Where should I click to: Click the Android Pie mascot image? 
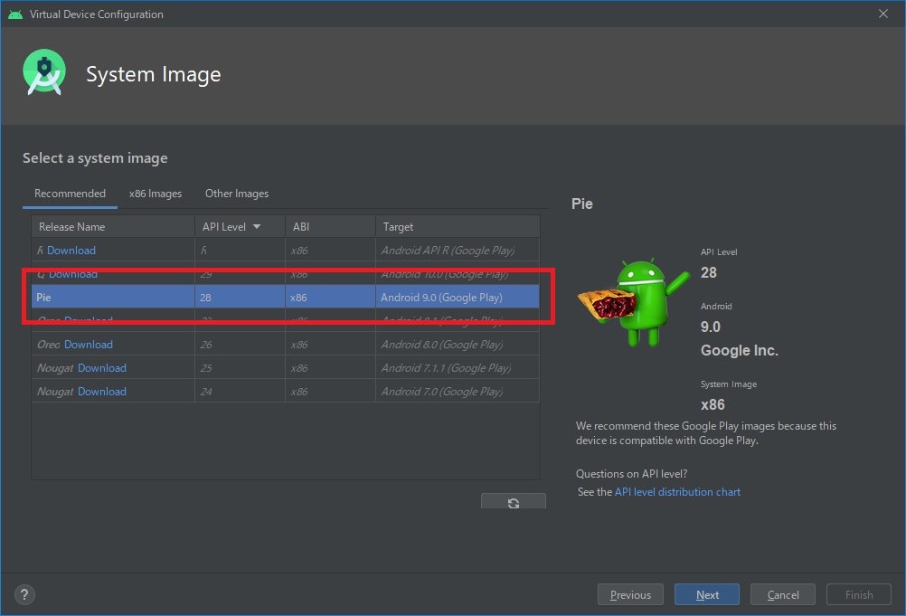coord(633,303)
